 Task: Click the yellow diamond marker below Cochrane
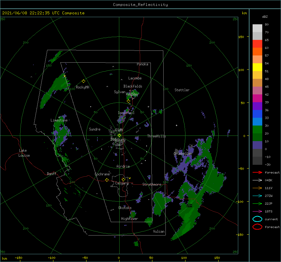(x=107, y=180)
